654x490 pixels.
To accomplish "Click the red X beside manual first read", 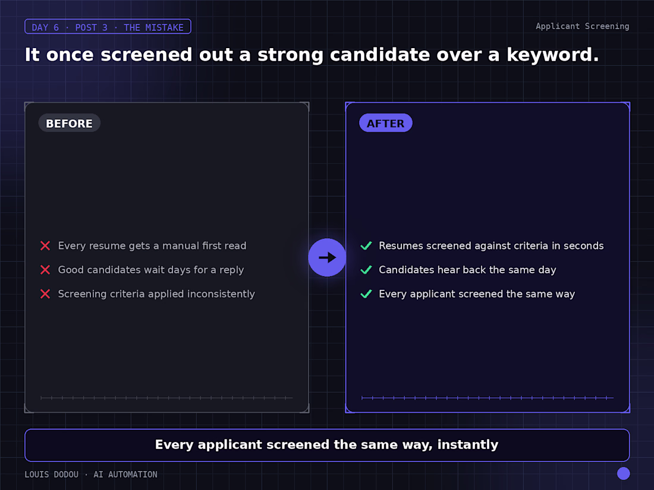I will pyautogui.click(x=45, y=246).
